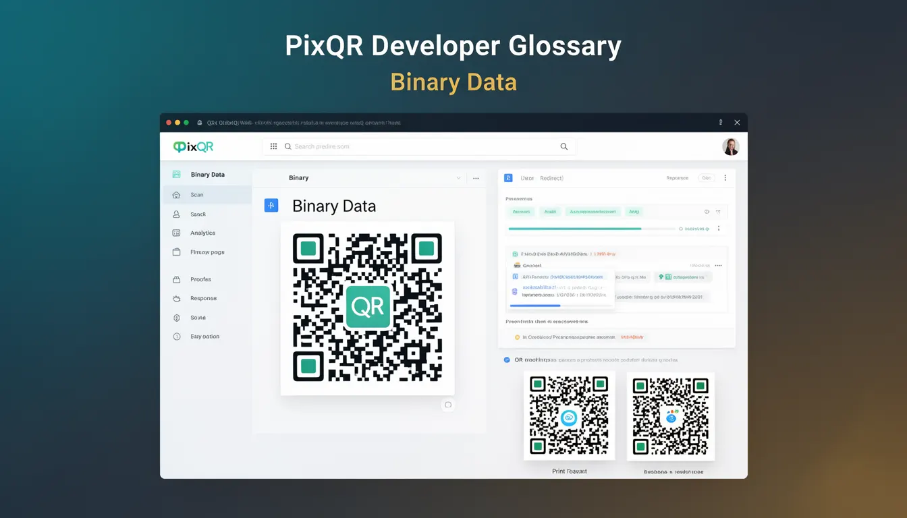Expand the Binary dropdown chevron

click(x=459, y=178)
